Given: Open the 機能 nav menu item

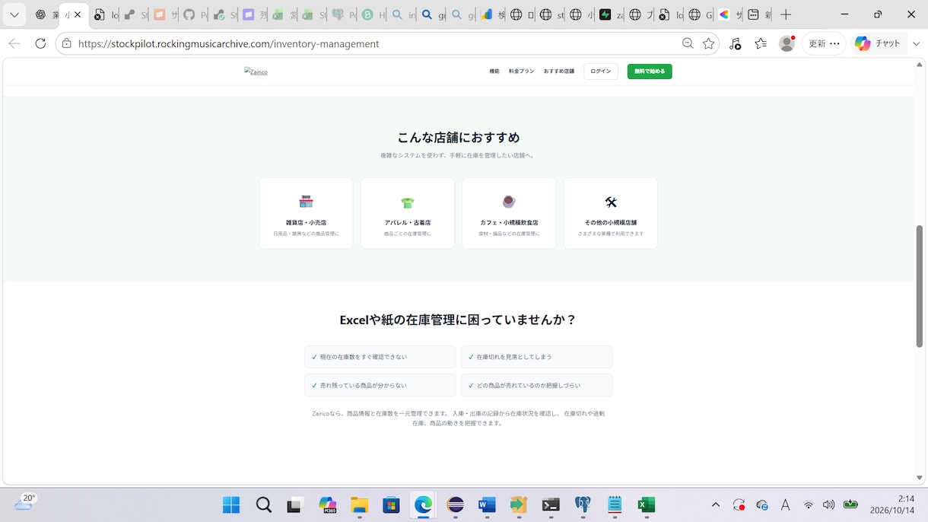Looking at the screenshot, I should click(494, 72).
